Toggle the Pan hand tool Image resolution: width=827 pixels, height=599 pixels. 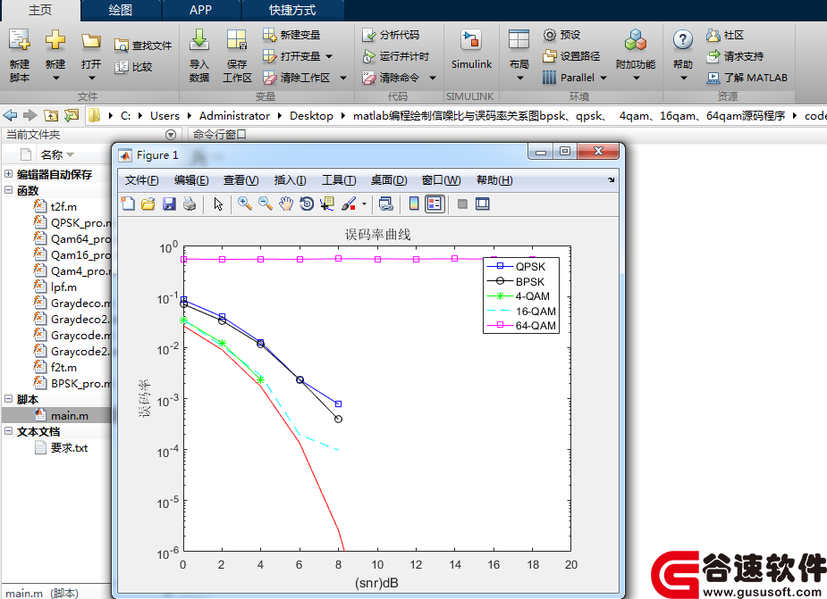pyautogui.click(x=286, y=204)
